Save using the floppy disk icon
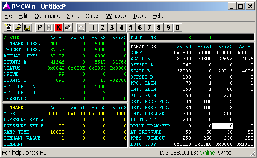 pos(27,28)
